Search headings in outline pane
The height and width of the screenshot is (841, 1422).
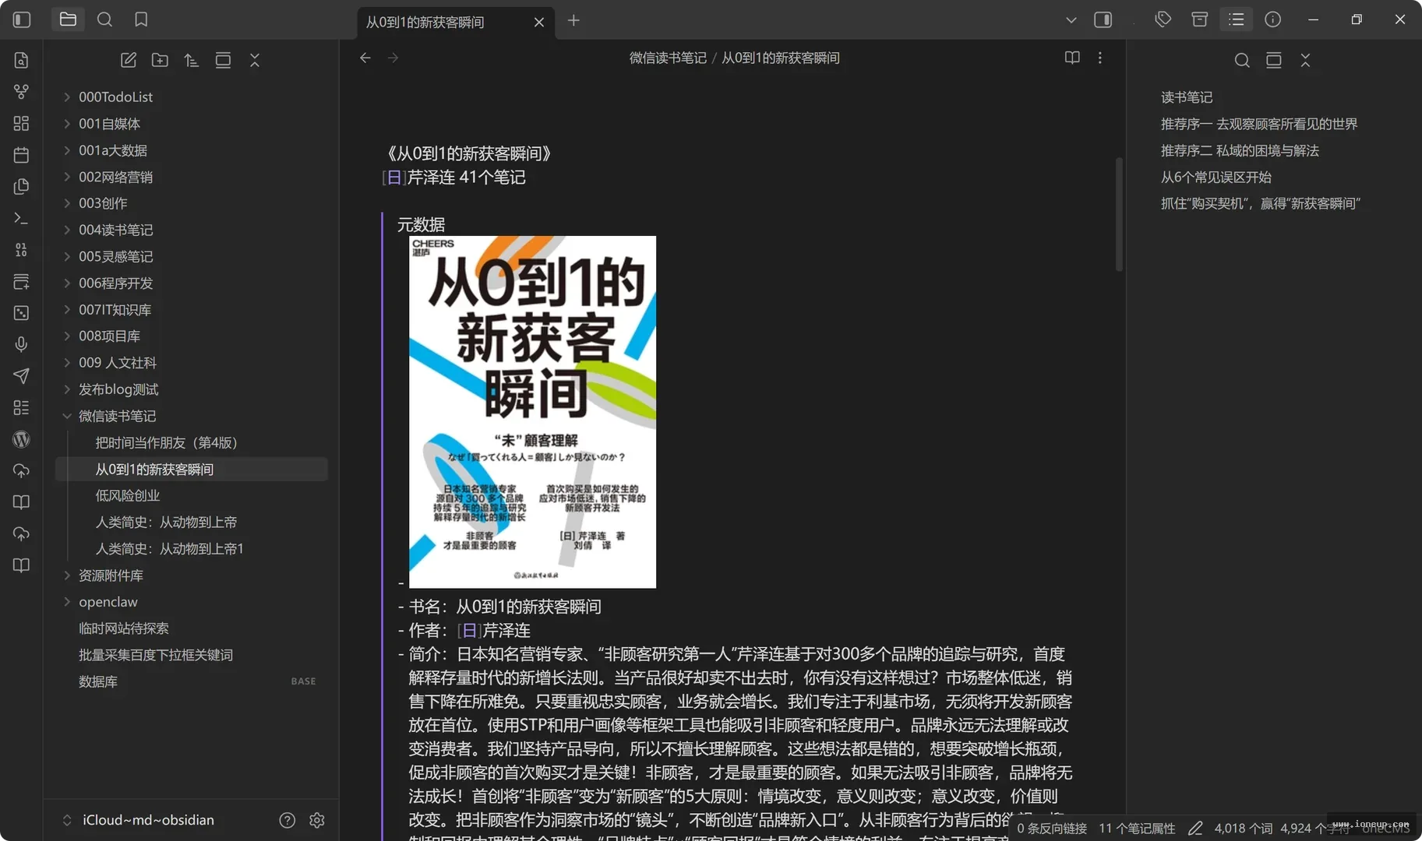1242,60
